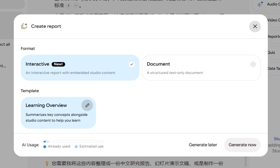Click the 'Estimated use' legend label
This screenshot has height=168, width=280.
pyautogui.click(x=91, y=147)
